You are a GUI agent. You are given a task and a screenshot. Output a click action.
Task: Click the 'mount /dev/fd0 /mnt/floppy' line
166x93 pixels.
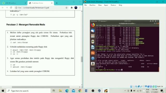tap(27, 50)
